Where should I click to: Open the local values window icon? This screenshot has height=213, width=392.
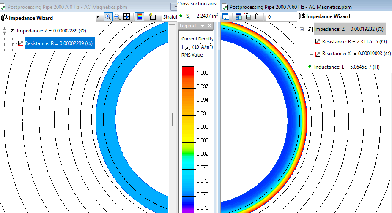(x=226, y=17)
